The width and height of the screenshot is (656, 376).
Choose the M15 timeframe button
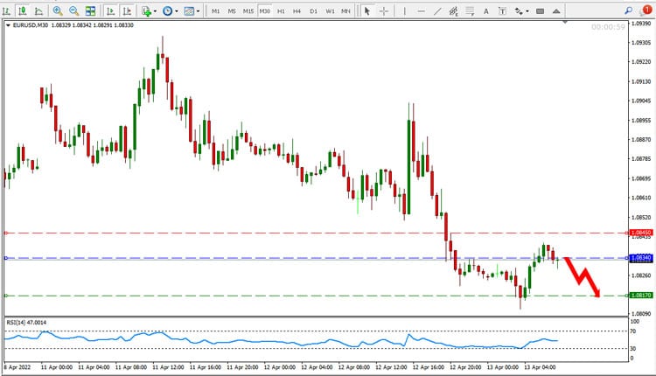[x=248, y=11]
